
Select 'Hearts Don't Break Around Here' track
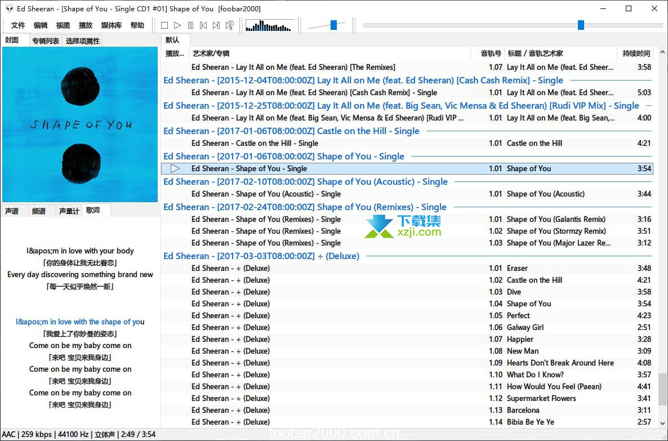(407, 363)
